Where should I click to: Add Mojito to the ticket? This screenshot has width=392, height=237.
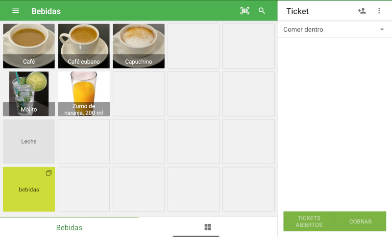click(x=29, y=94)
